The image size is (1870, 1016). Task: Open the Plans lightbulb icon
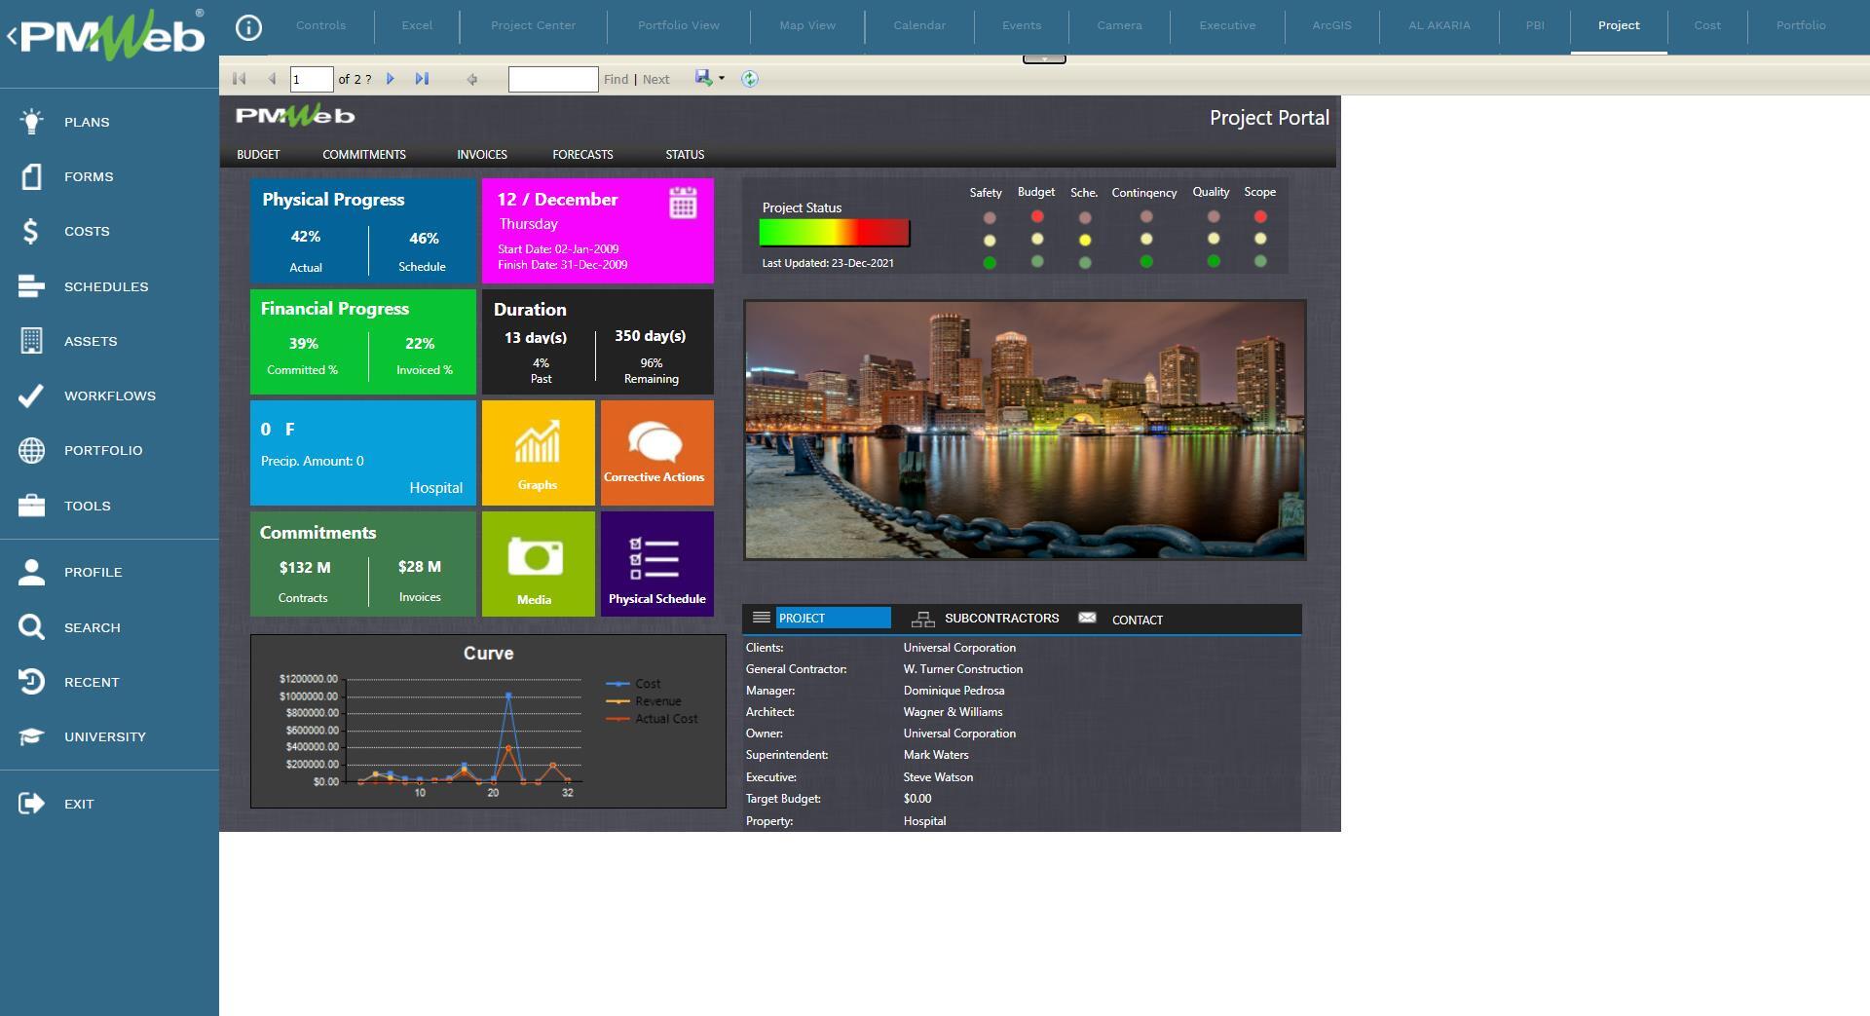tap(31, 122)
